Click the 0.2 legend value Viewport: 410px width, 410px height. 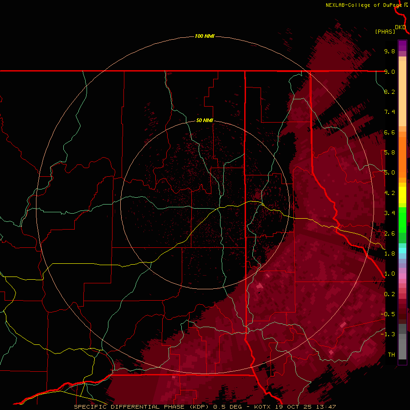point(389,294)
